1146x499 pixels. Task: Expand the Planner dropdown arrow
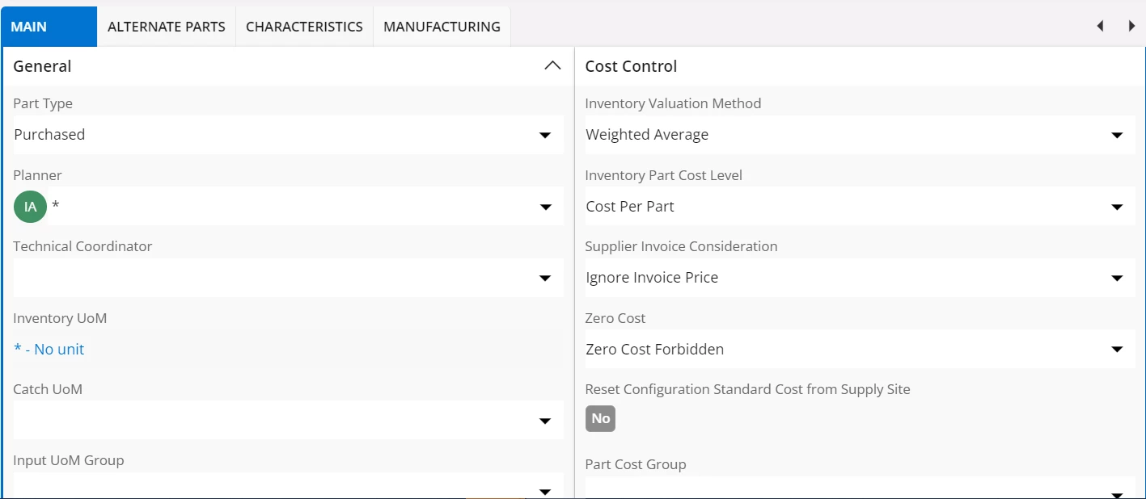pyautogui.click(x=545, y=207)
